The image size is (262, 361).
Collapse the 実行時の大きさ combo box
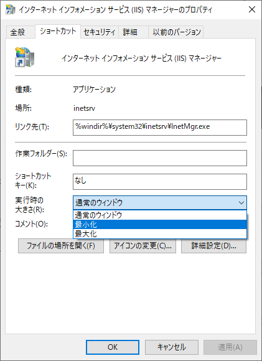pyautogui.click(x=160, y=203)
